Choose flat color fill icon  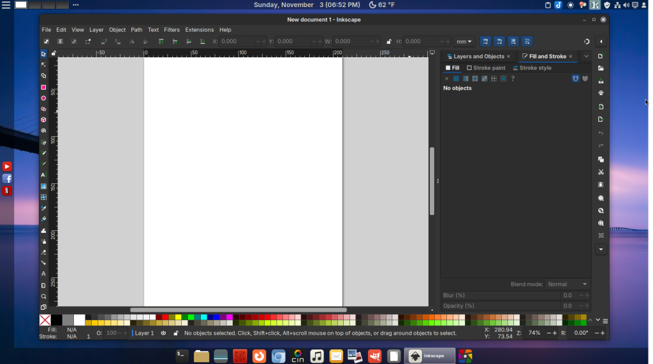(456, 79)
